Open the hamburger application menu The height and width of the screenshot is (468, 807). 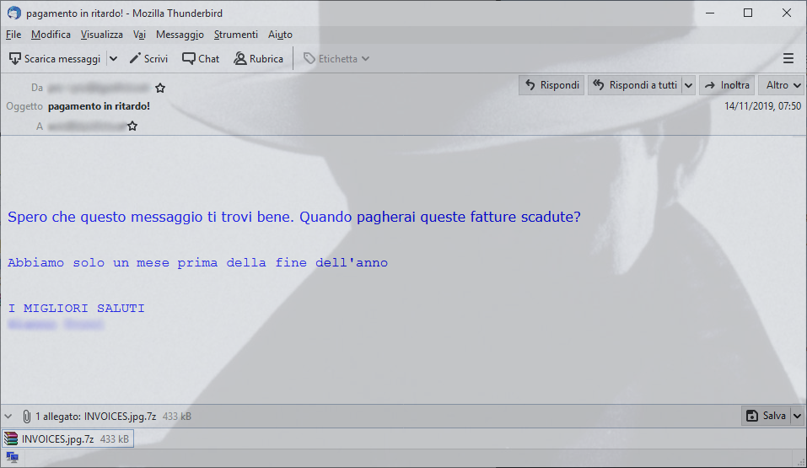(788, 59)
